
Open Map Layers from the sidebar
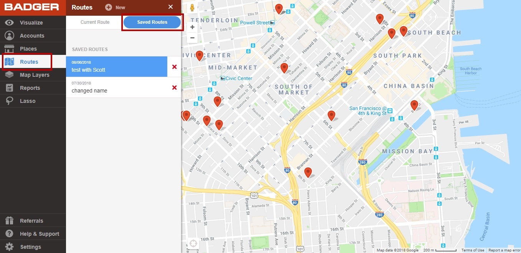(x=33, y=75)
